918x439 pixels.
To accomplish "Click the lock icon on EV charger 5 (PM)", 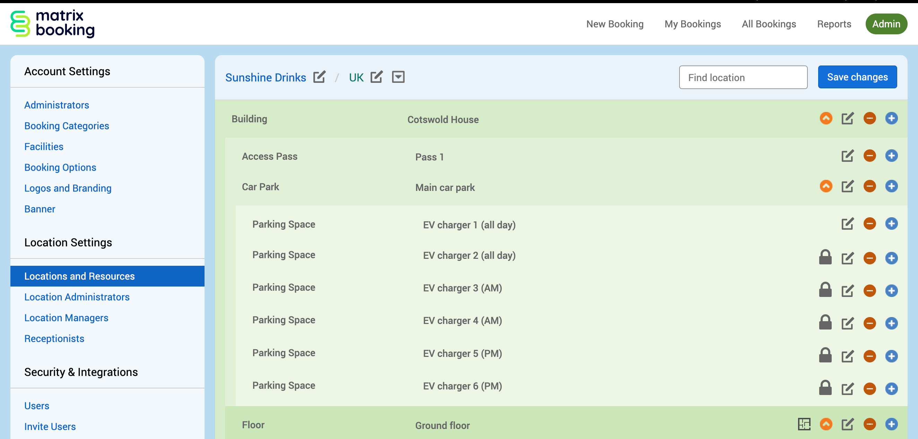I will (x=825, y=355).
